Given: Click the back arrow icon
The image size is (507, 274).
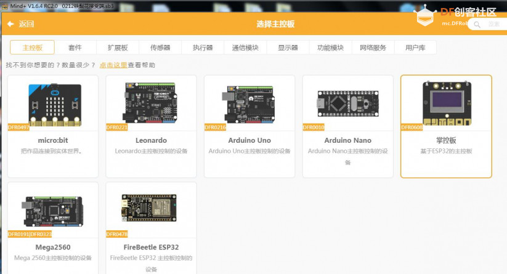Looking at the screenshot, I should pos(10,24).
